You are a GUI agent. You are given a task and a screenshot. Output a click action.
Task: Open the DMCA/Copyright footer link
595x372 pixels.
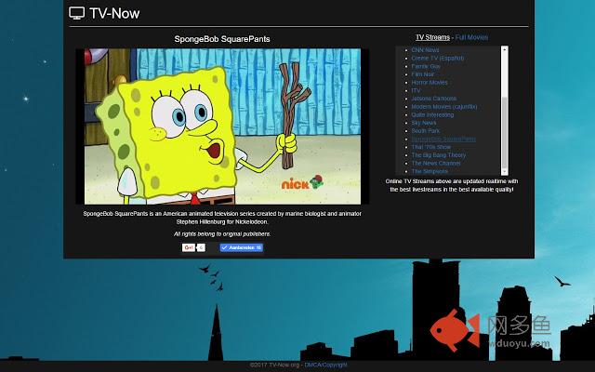pyautogui.click(x=325, y=365)
